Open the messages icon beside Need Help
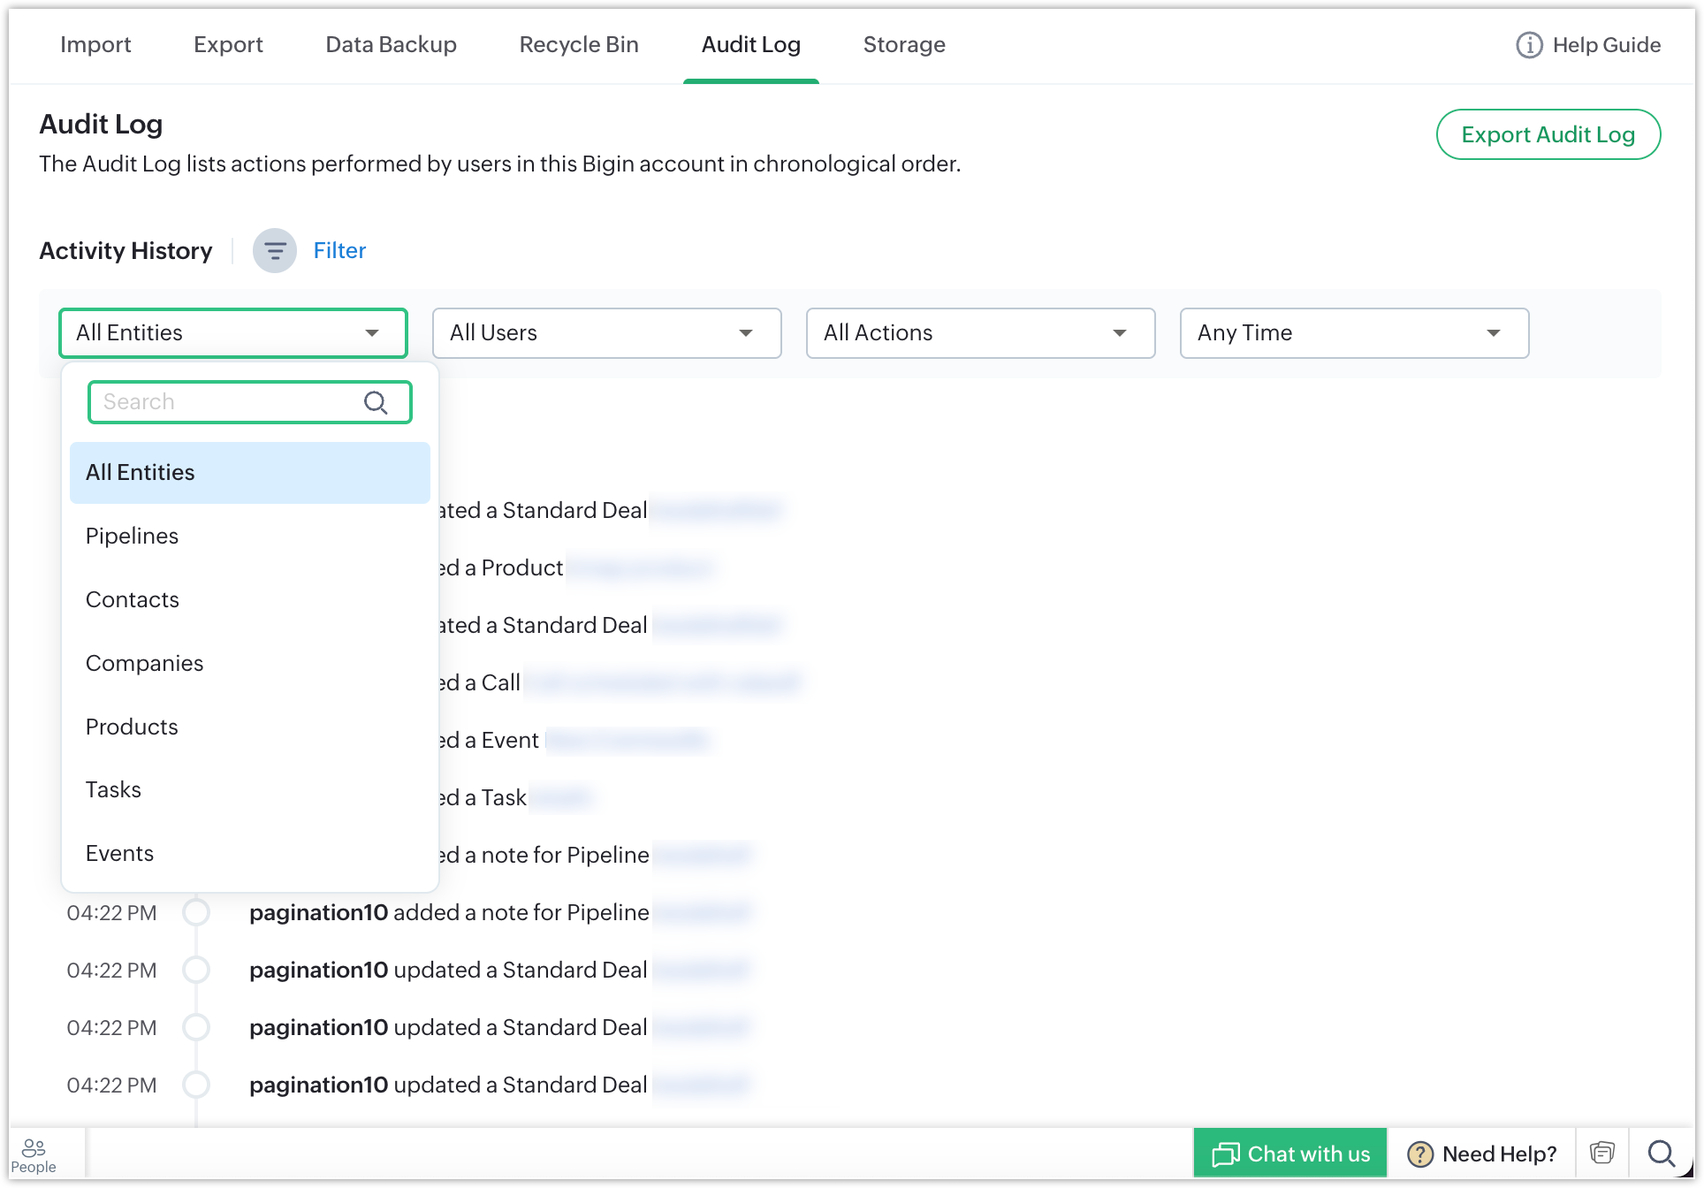The height and width of the screenshot is (1188, 1704). (x=1601, y=1154)
